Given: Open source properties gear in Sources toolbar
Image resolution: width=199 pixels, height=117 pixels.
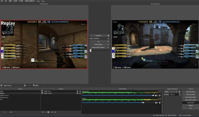Looking at the screenshot, I should coord(48,112).
